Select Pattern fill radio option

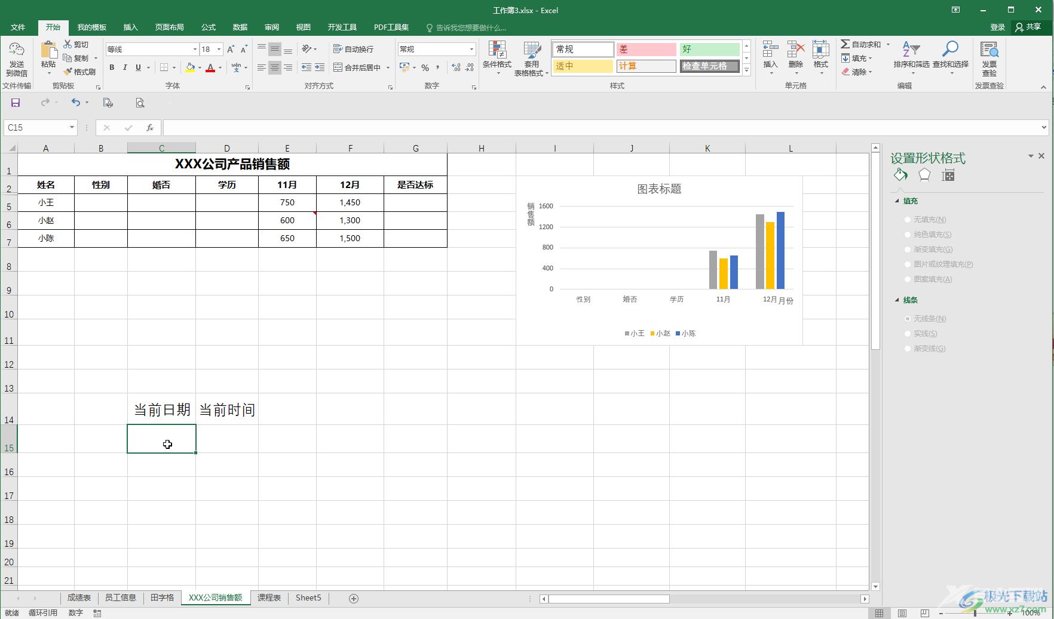tap(908, 279)
